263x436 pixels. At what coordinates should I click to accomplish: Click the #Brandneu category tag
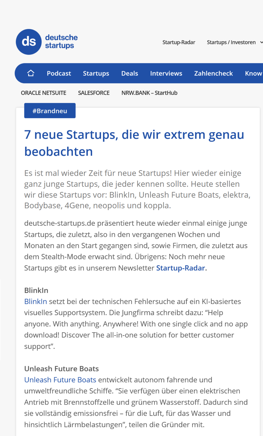(50, 111)
